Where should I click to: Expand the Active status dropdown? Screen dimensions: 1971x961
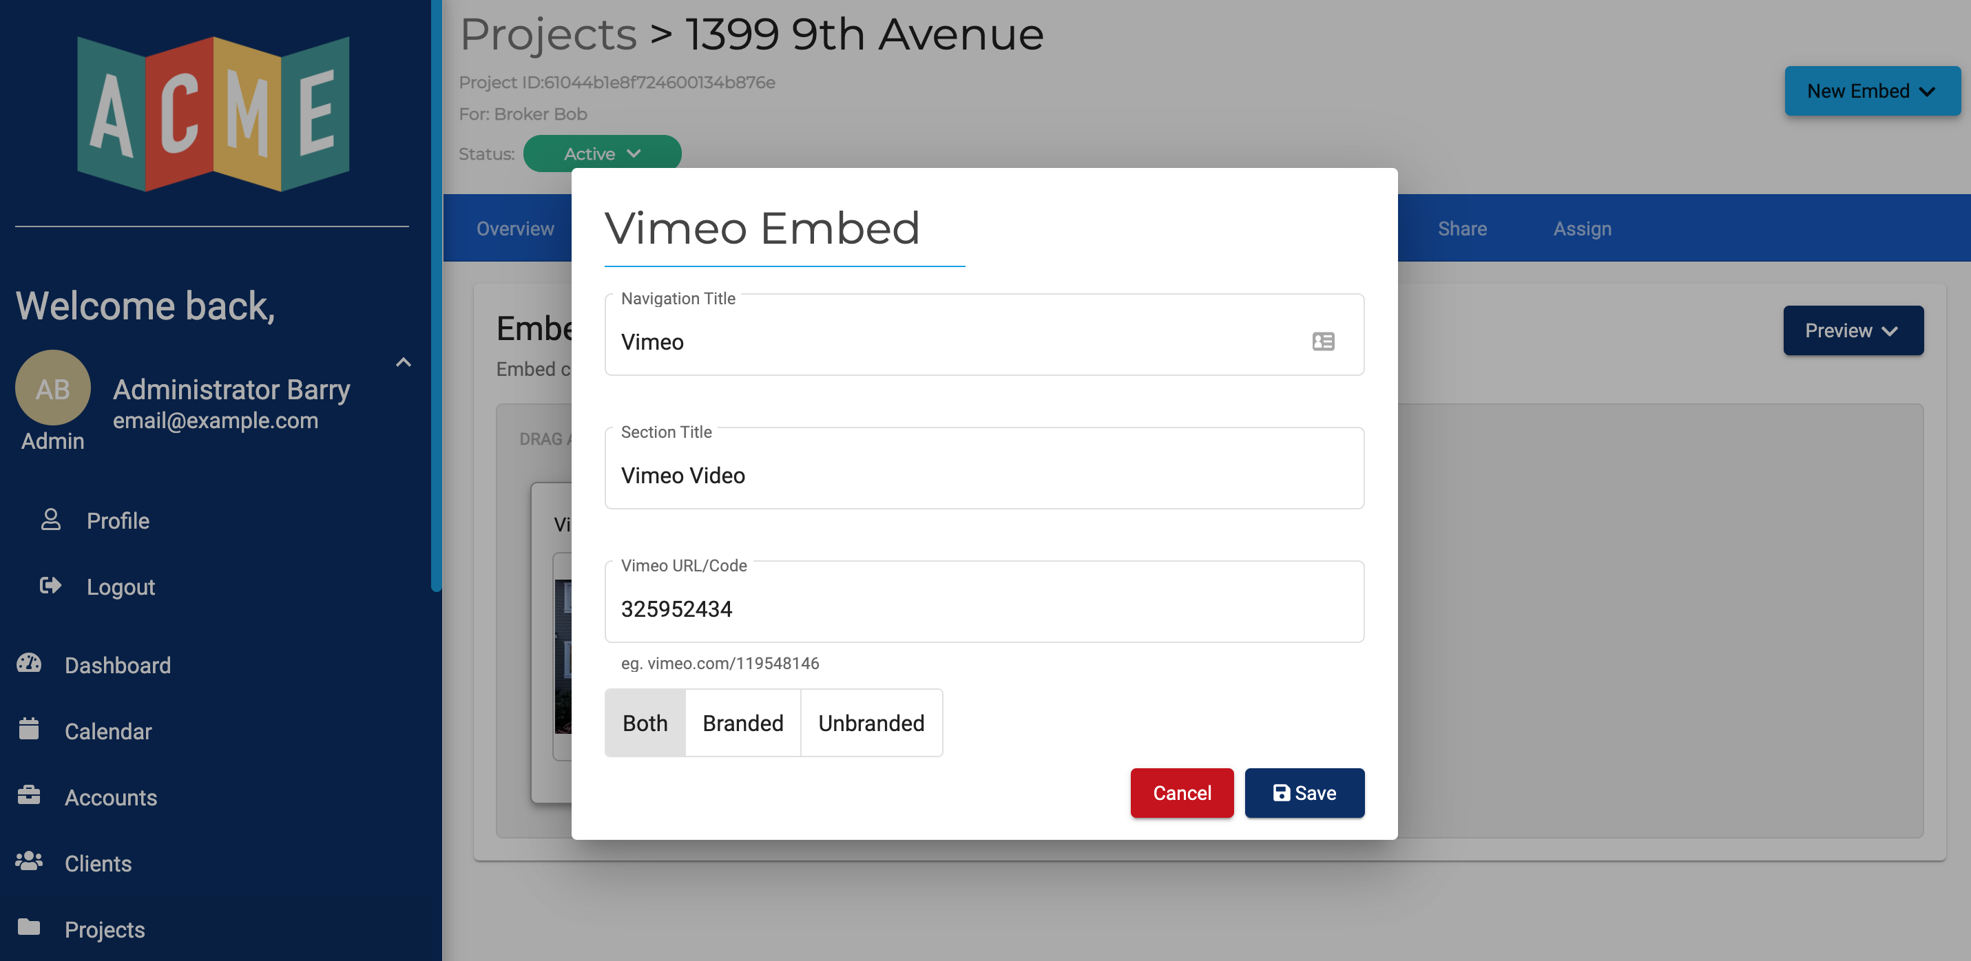click(x=602, y=152)
